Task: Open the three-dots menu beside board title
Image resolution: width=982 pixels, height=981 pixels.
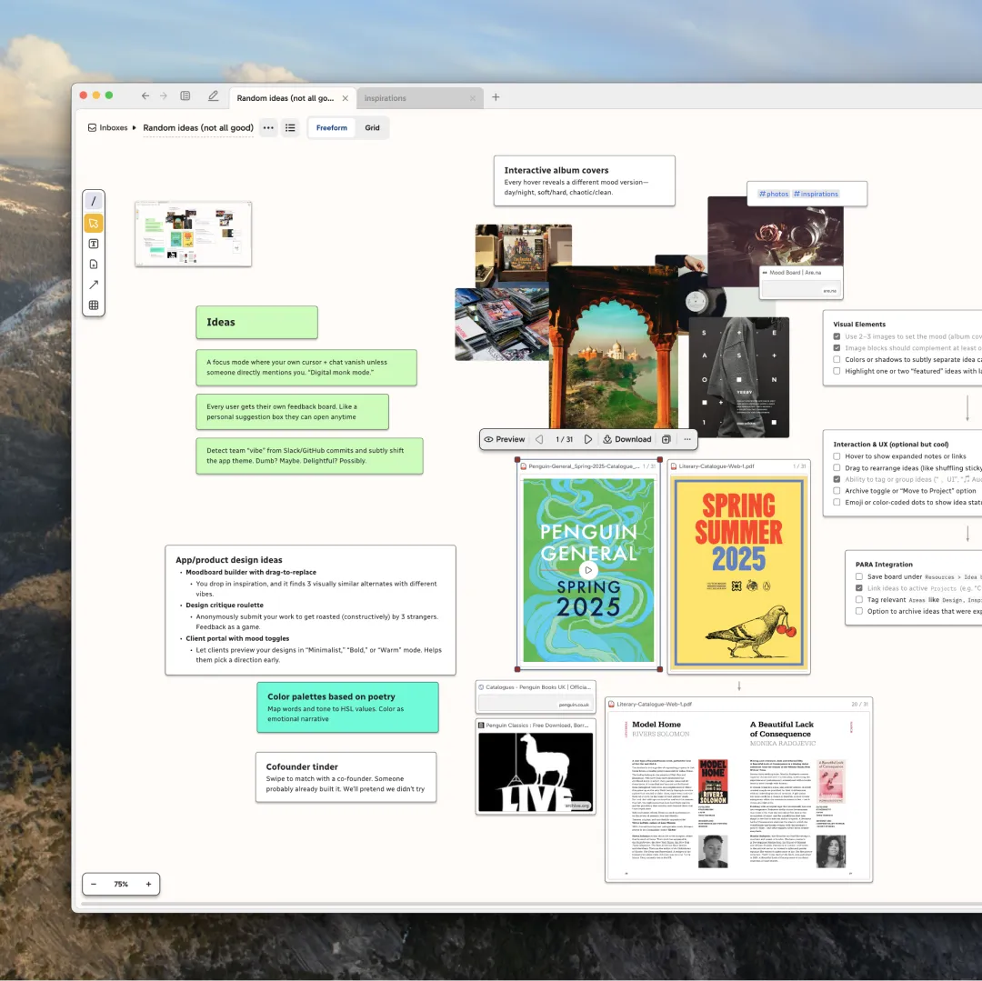Action: tap(268, 128)
